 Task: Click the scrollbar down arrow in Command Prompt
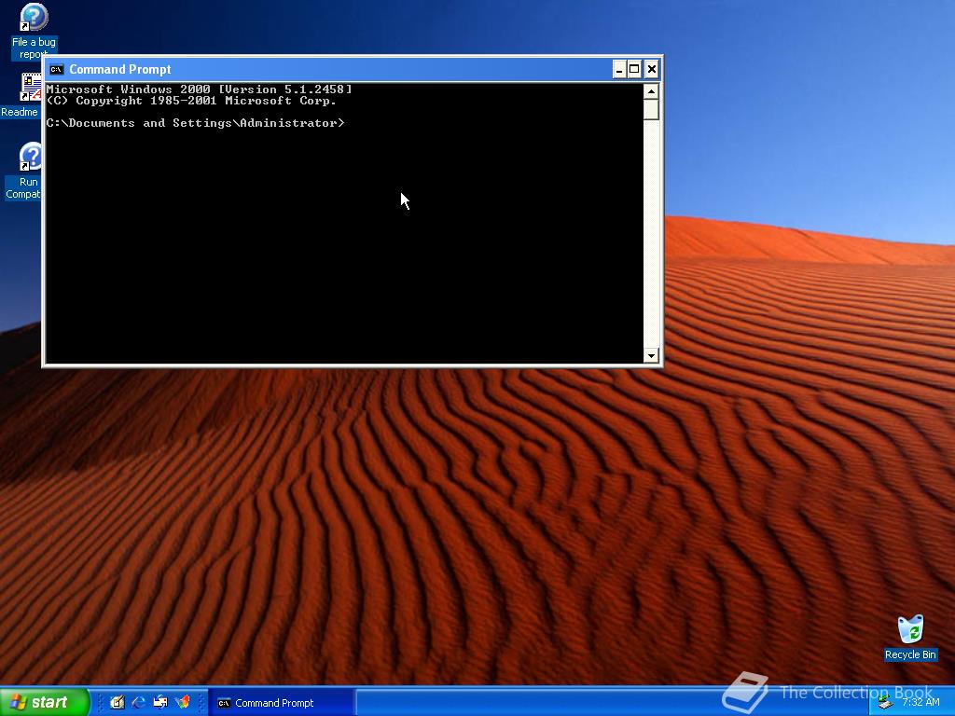click(x=651, y=355)
